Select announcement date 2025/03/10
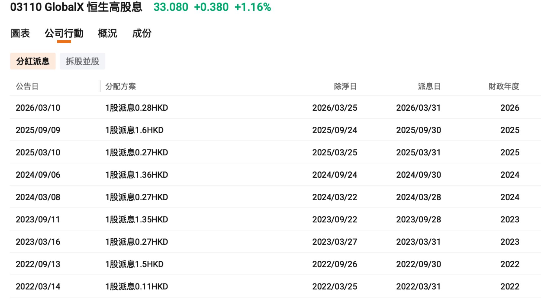The height and width of the screenshot is (304, 541). tap(38, 153)
